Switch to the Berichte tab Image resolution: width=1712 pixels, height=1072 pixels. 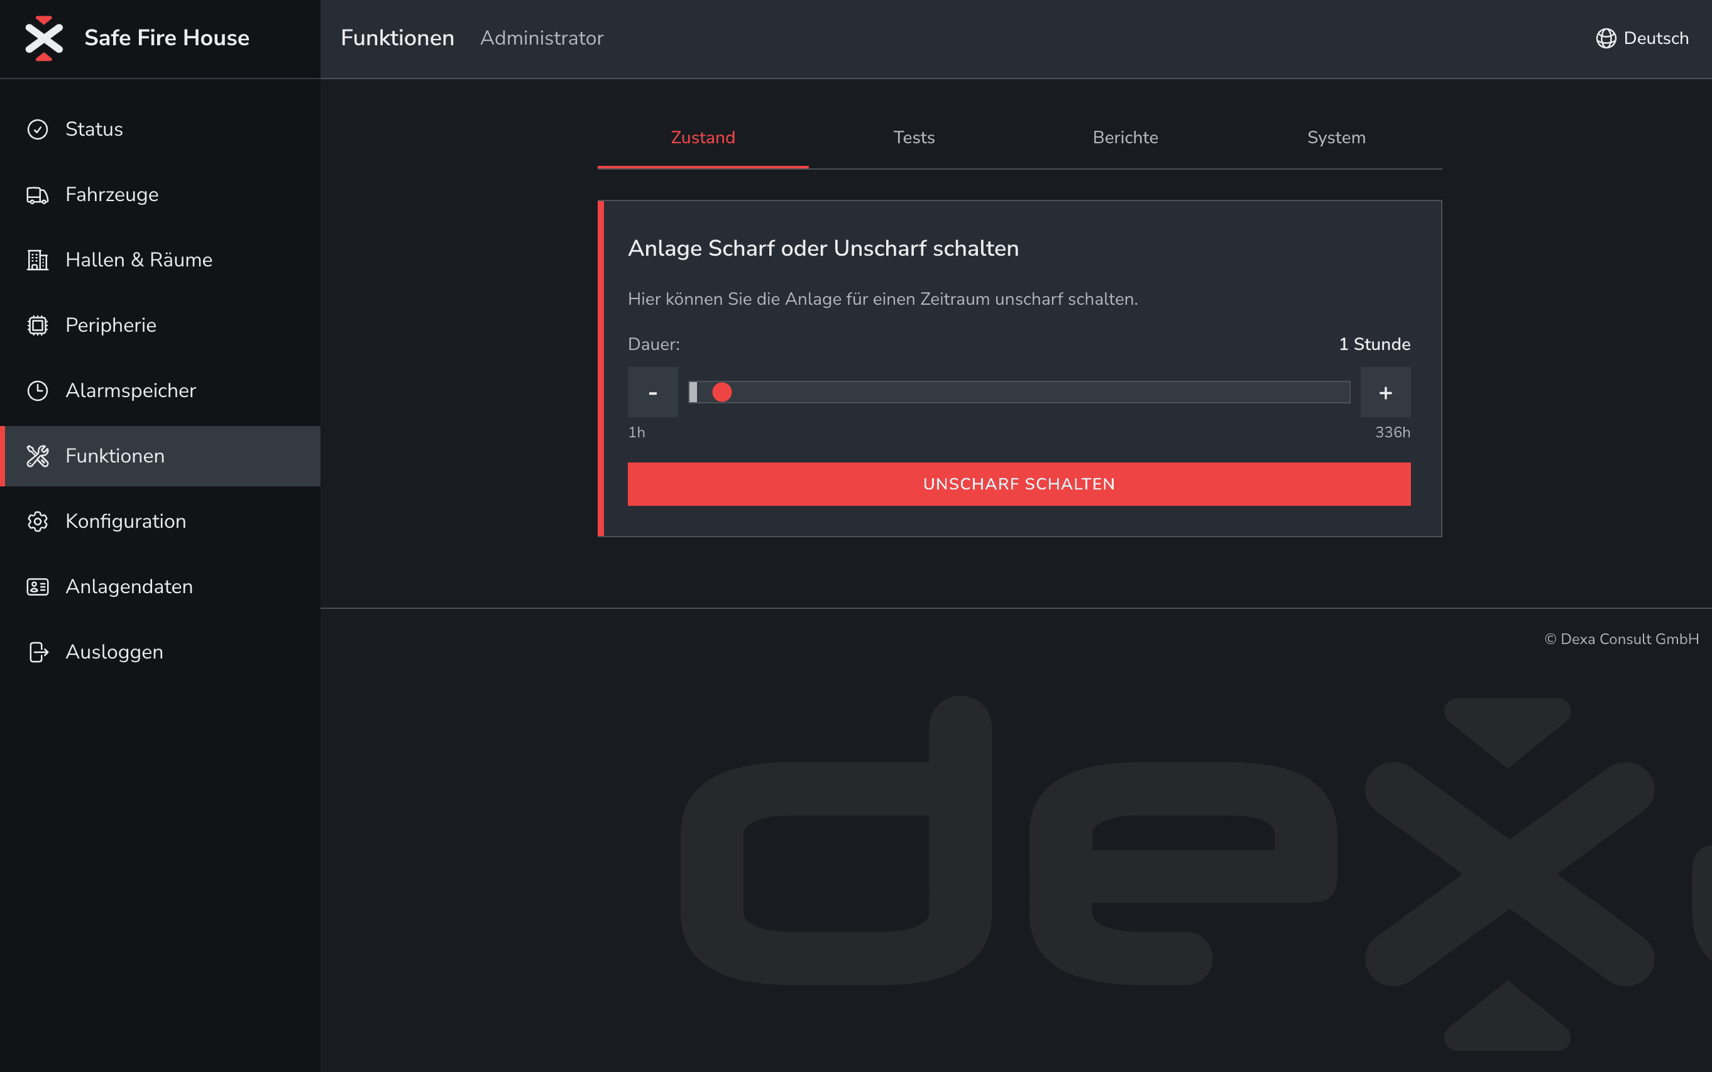[x=1125, y=138]
